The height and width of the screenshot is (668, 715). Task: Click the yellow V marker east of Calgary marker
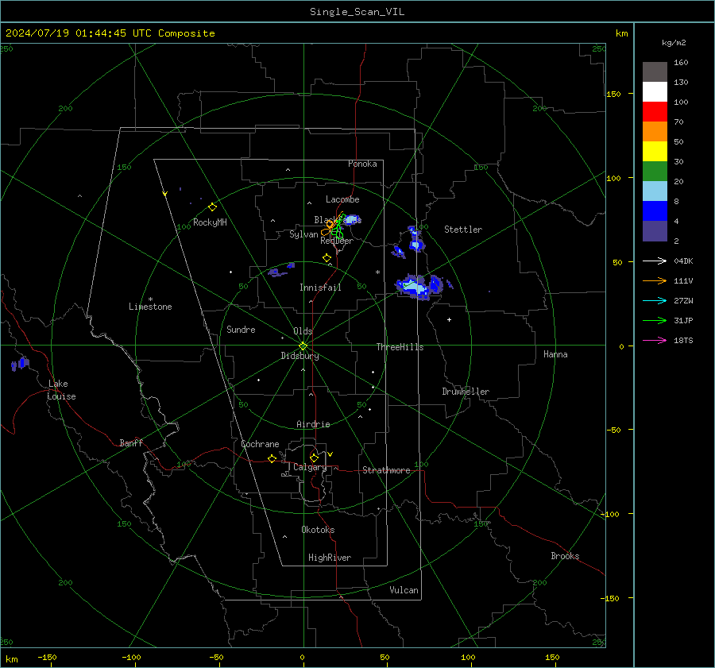pyautogui.click(x=330, y=454)
